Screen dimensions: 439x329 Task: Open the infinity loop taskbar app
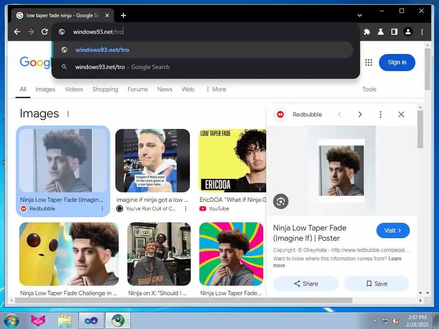(x=91, y=320)
